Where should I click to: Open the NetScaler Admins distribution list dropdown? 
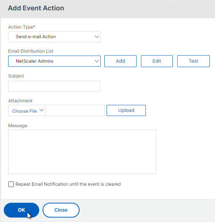(x=54, y=61)
